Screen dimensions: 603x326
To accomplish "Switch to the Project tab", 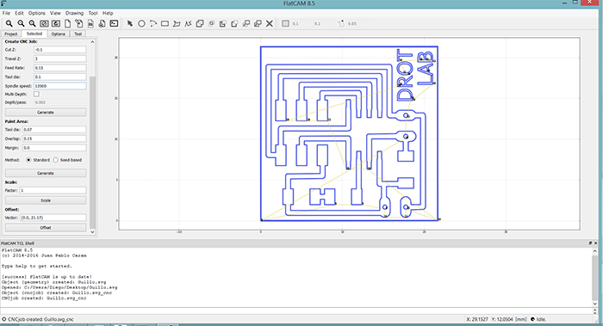I will click(11, 34).
